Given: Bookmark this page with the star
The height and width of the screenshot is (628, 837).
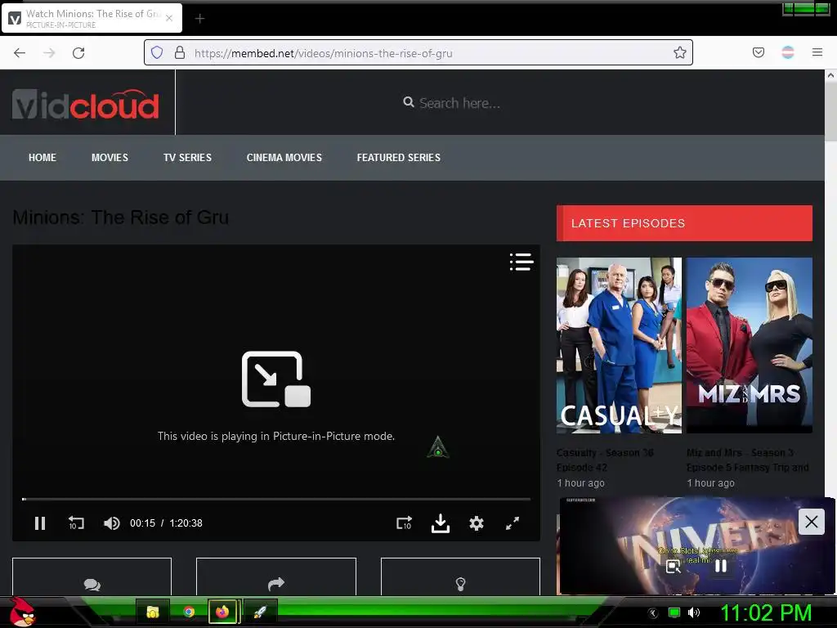Looking at the screenshot, I should [x=679, y=52].
